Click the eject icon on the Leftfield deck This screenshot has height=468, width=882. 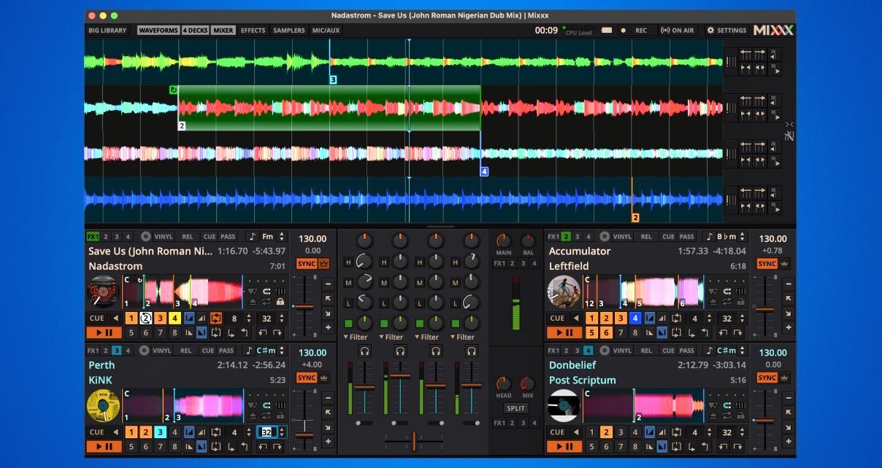pyautogui.click(x=713, y=302)
